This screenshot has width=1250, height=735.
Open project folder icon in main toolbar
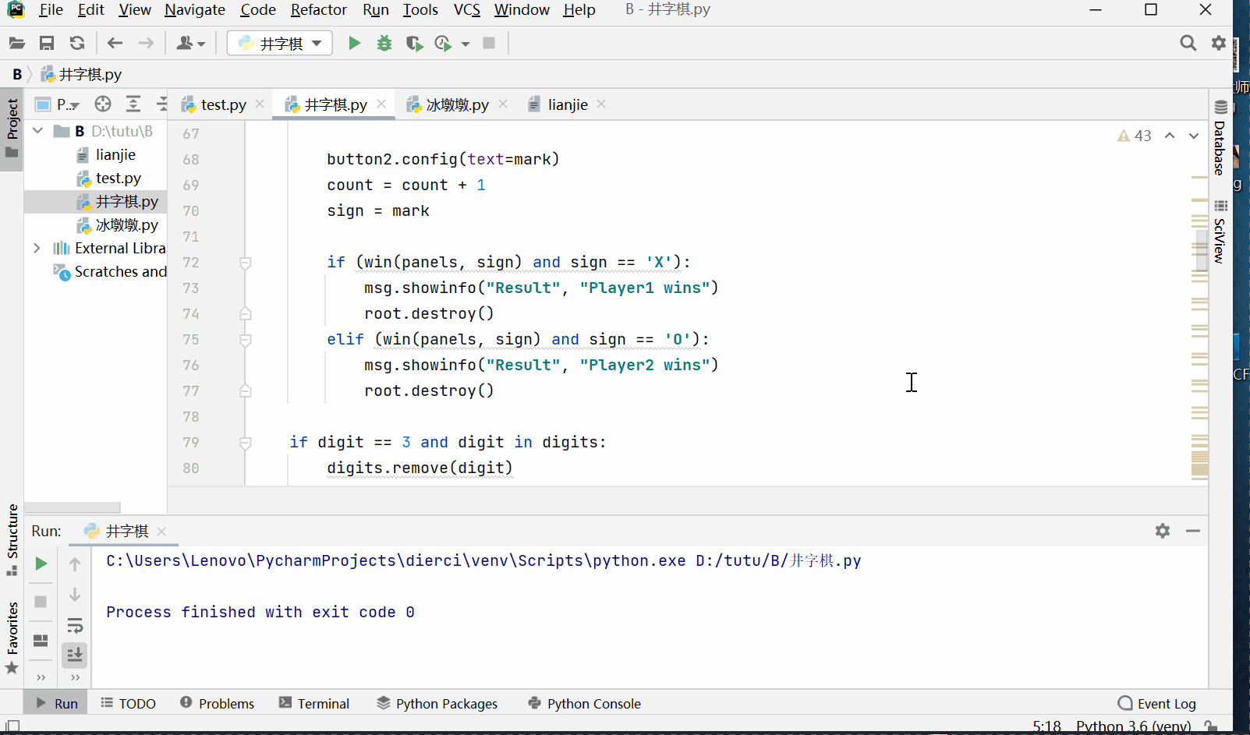tap(17, 44)
